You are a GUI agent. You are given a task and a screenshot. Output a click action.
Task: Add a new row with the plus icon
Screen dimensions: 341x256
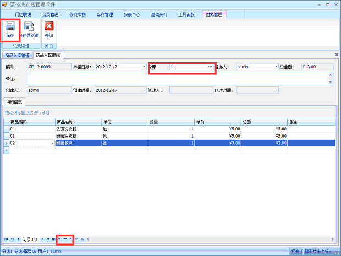tap(59, 239)
